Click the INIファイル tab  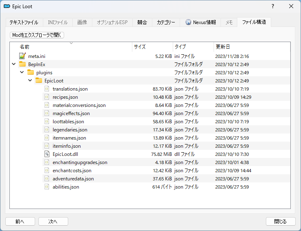pyautogui.click(x=58, y=22)
